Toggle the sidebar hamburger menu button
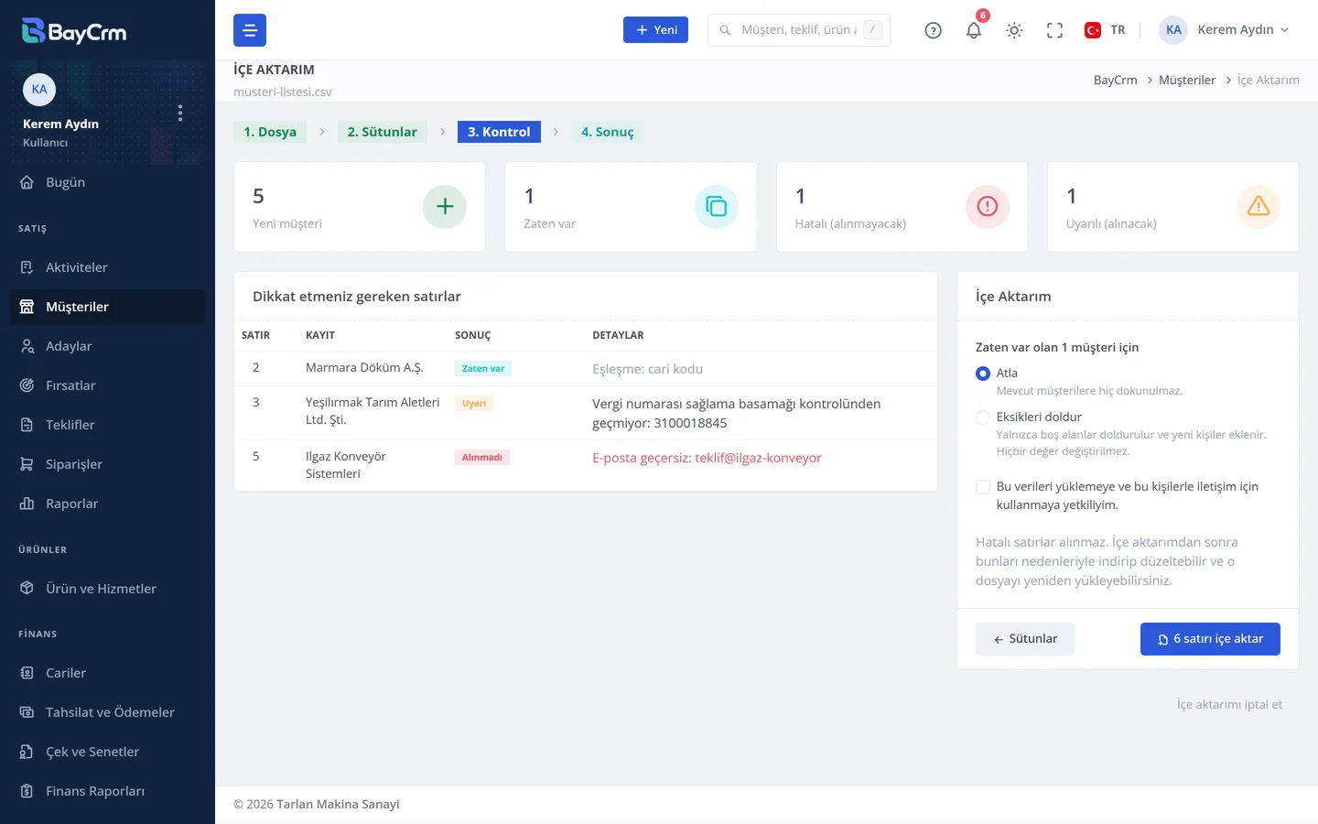The image size is (1318, 824). coord(250,30)
